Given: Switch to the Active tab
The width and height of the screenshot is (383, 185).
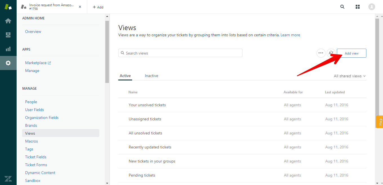Looking at the screenshot, I should pyautogui.click(x=125, y=76).
